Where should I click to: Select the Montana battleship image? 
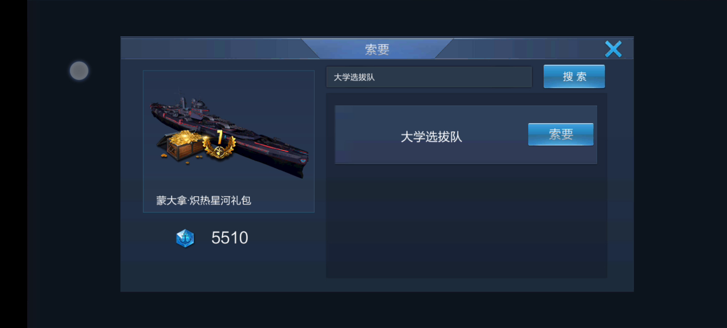click(229, 133)
